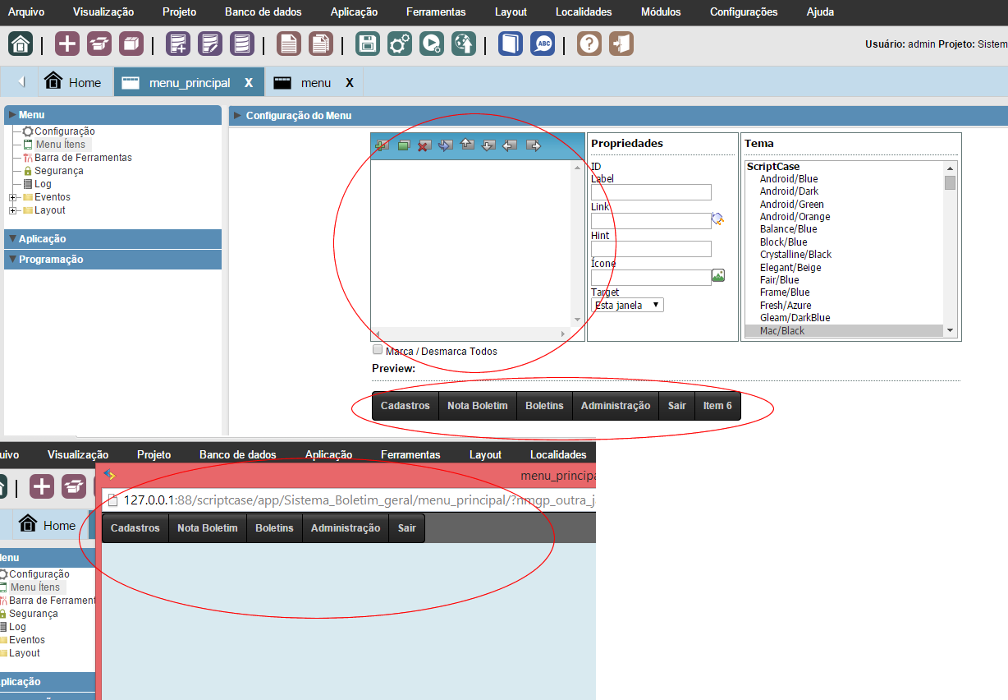Expand the Eventos tree node
The height and width of the screenshot is (700, 1008).
click(13, 197)
